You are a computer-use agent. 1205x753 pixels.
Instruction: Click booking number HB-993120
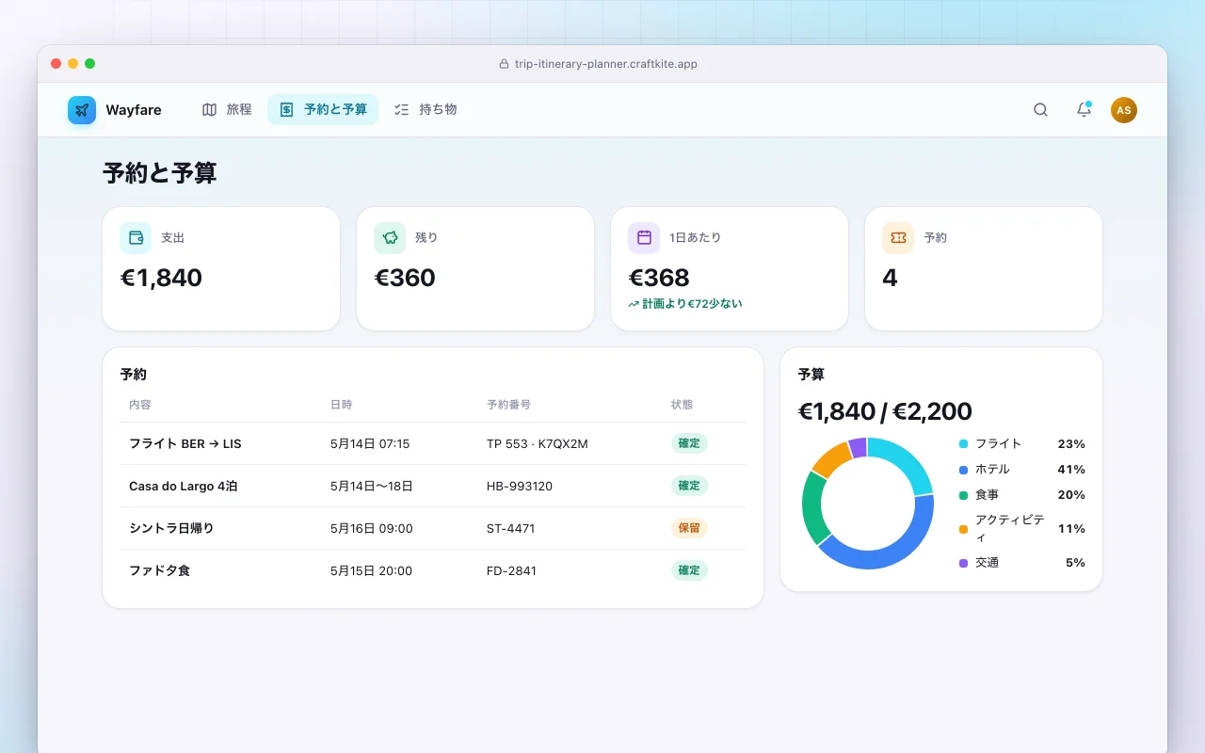pyautogui.click(x=520, y=486)
